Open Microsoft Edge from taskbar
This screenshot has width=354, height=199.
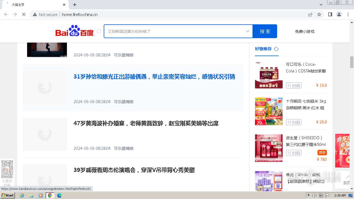coord(59,195)
